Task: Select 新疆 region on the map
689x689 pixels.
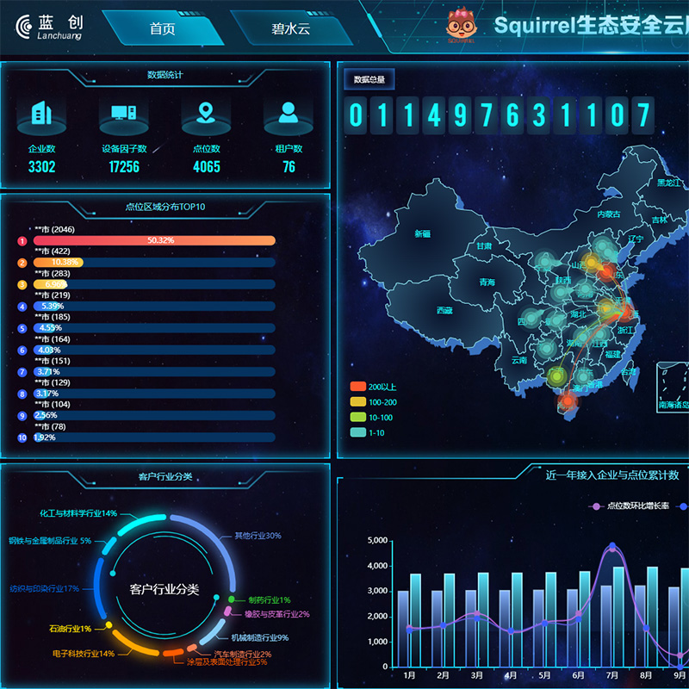Action: pos(422,233)
